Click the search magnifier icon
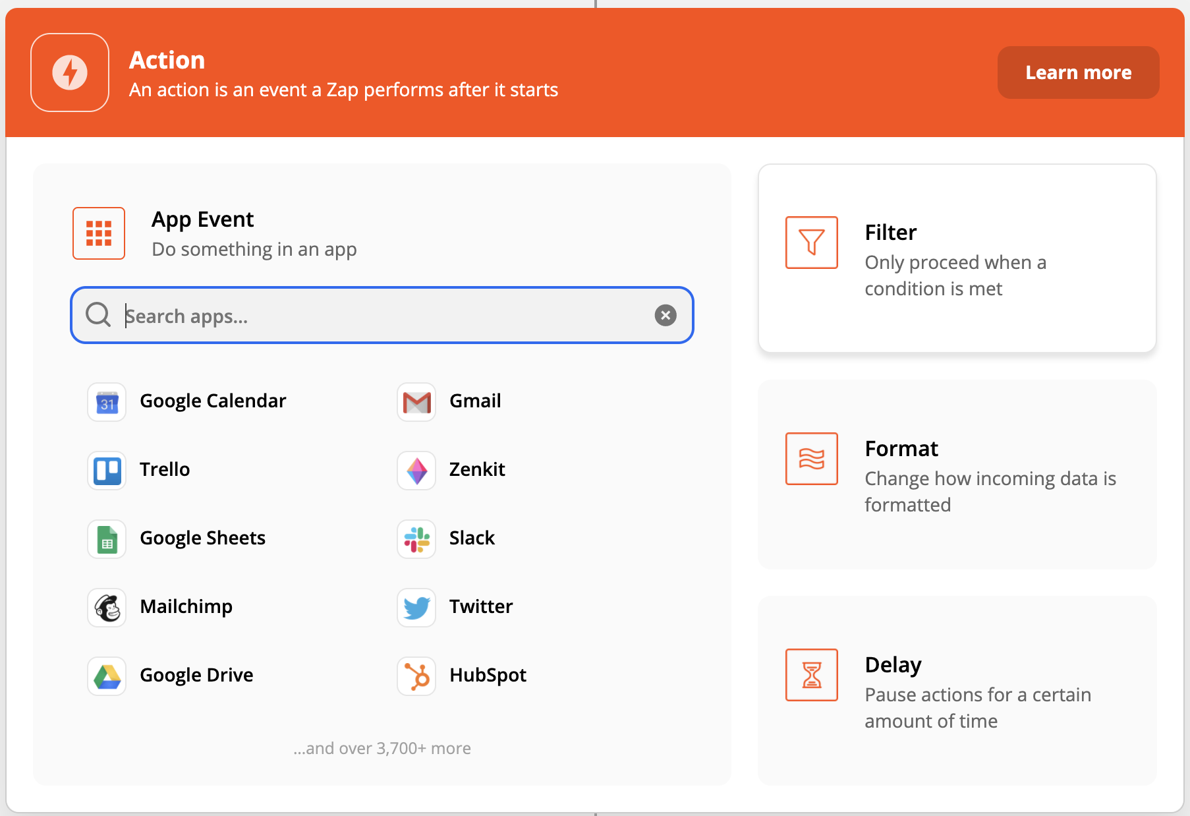The height and width of the screenshot is (816, 1190). pos(98,315)
